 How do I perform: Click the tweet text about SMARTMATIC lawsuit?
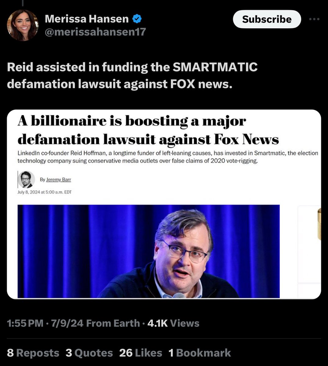coord(132,75)
